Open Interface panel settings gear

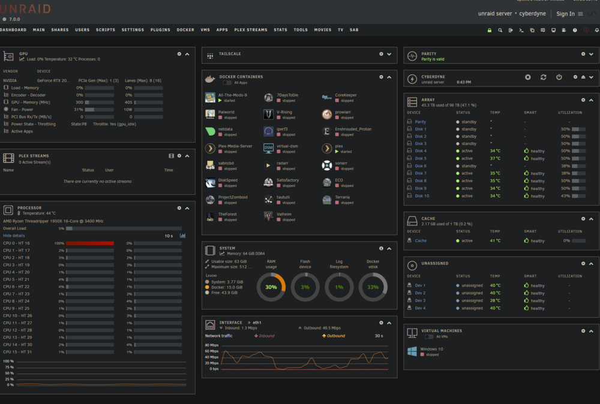pyautogui.click(x=381, y=323)
